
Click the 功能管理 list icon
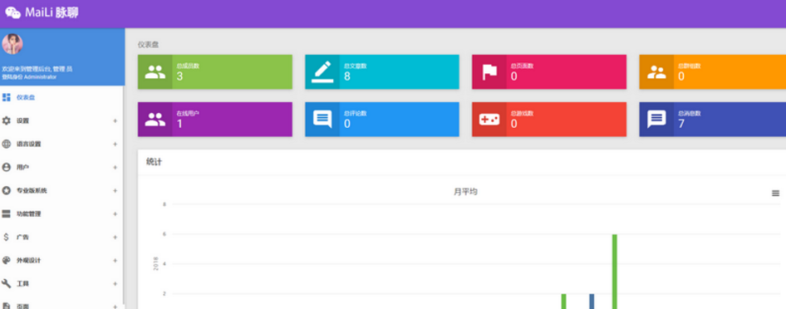coord(7,213)
